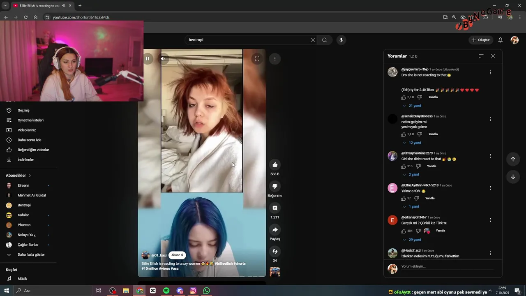
Task: Enter fullscreen on the Short
Action: pyautogui.click(x=257, y=58)
